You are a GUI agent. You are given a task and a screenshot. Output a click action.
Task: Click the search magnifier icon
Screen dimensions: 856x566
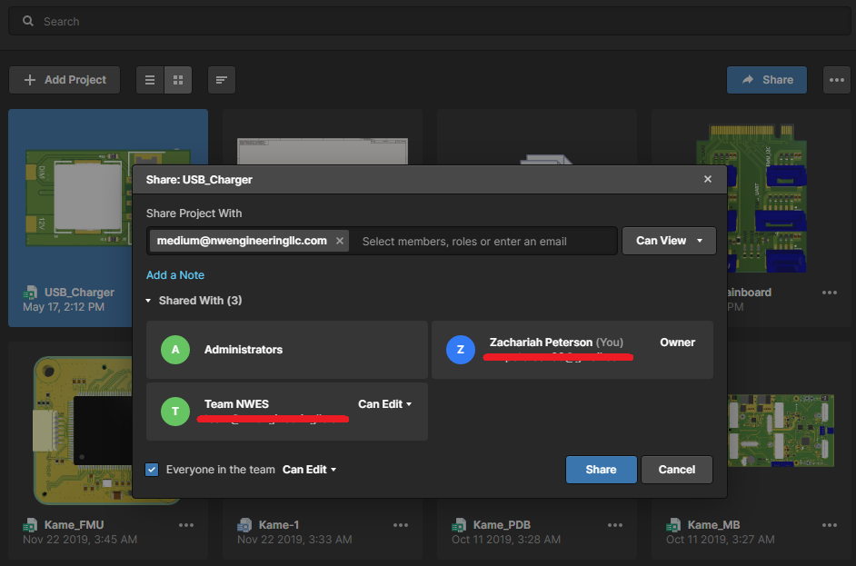click(28, 21)
